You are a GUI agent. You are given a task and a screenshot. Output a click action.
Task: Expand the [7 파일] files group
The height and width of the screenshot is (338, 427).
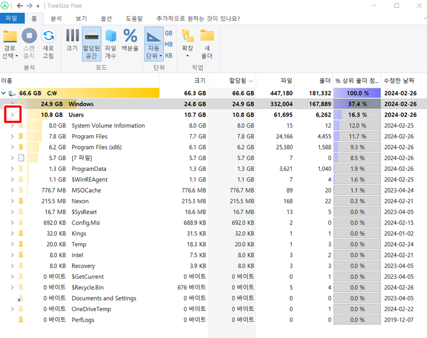[x=12, y=158]
